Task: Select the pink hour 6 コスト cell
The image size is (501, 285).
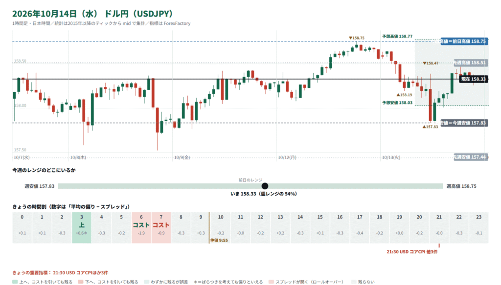Action: (141, 227)
